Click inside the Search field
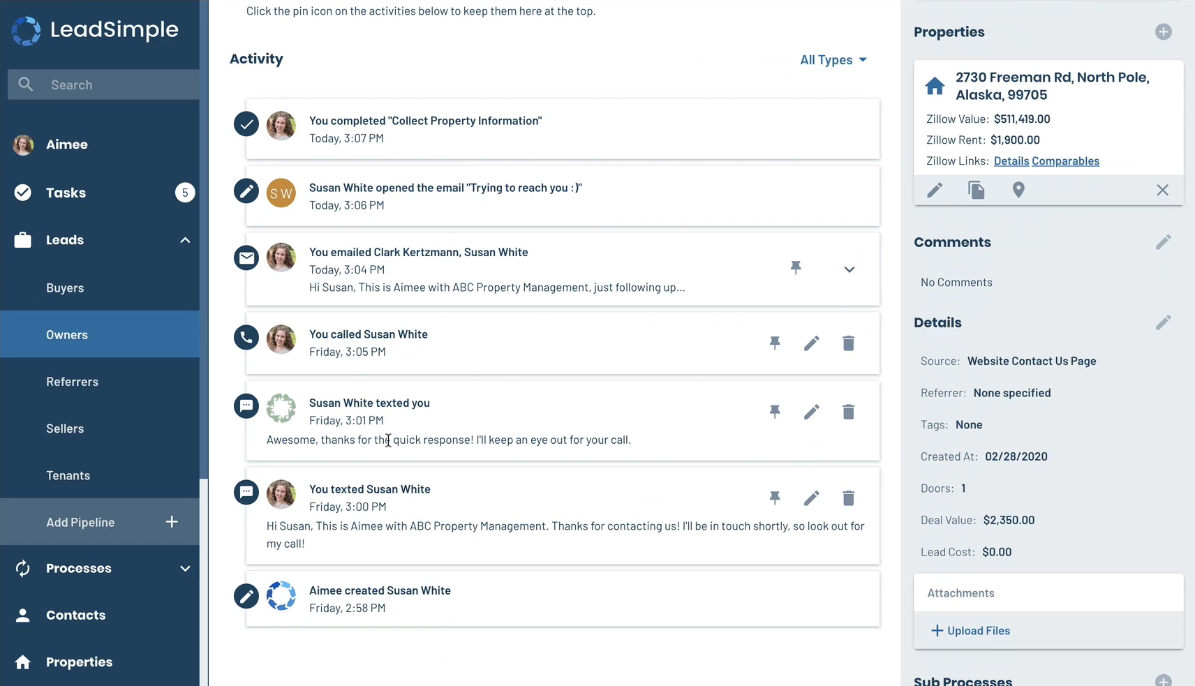Viewport: 1195px width, 686px height. point(103,84)
